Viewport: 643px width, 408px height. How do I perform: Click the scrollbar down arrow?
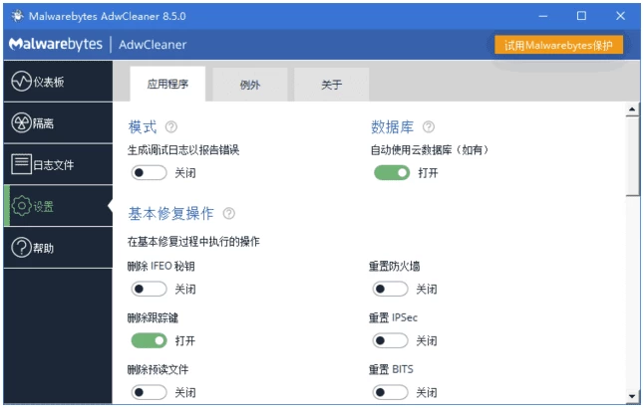click(632, 396)
